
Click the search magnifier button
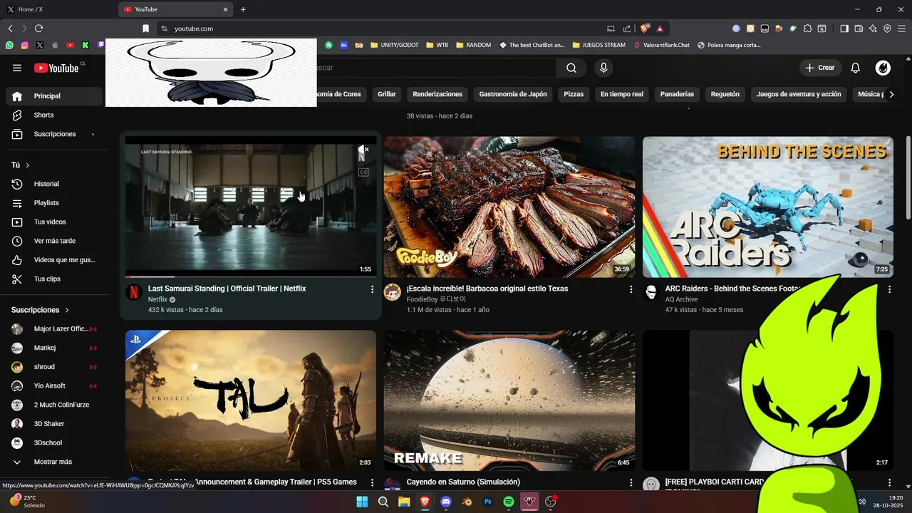(x=571, y=68)
